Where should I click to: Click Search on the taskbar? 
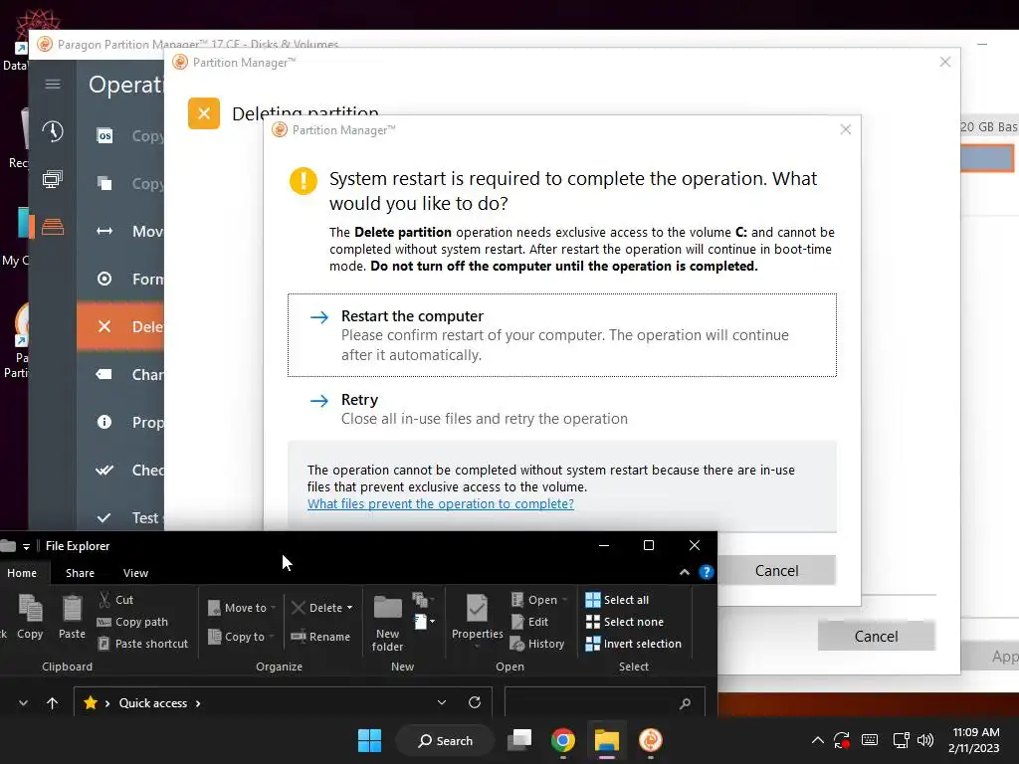pos(446,740)
